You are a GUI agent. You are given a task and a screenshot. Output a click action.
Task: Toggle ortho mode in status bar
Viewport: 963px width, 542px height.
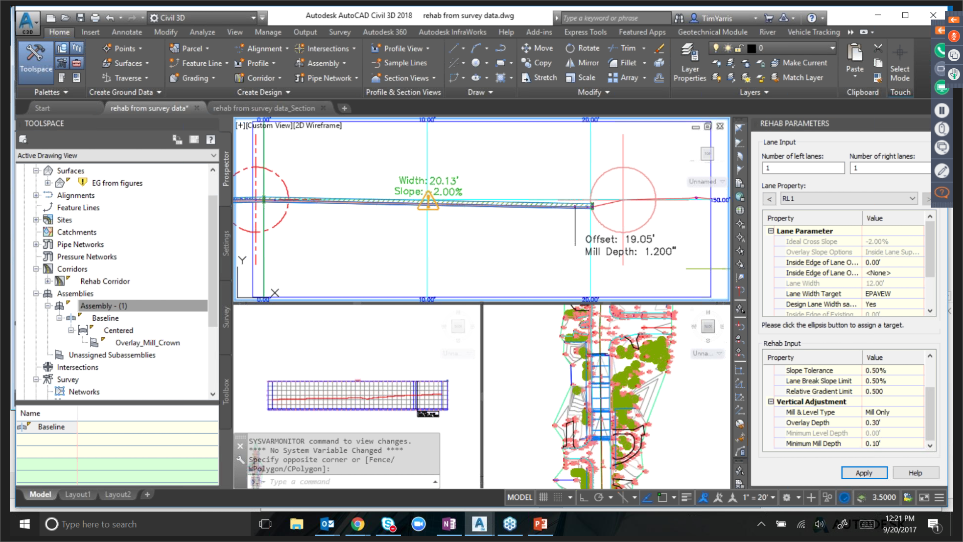tap(583, 497)
